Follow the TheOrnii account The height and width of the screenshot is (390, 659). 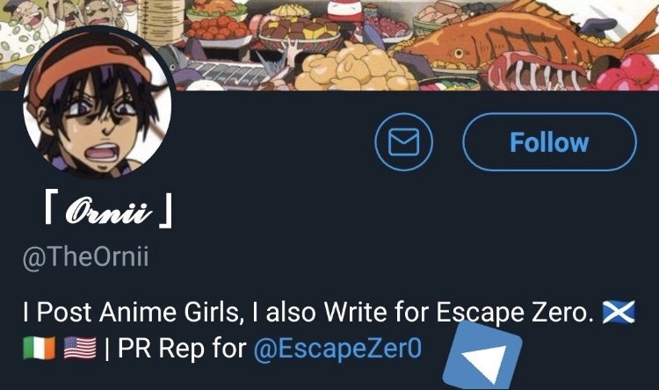click(549, 141)
